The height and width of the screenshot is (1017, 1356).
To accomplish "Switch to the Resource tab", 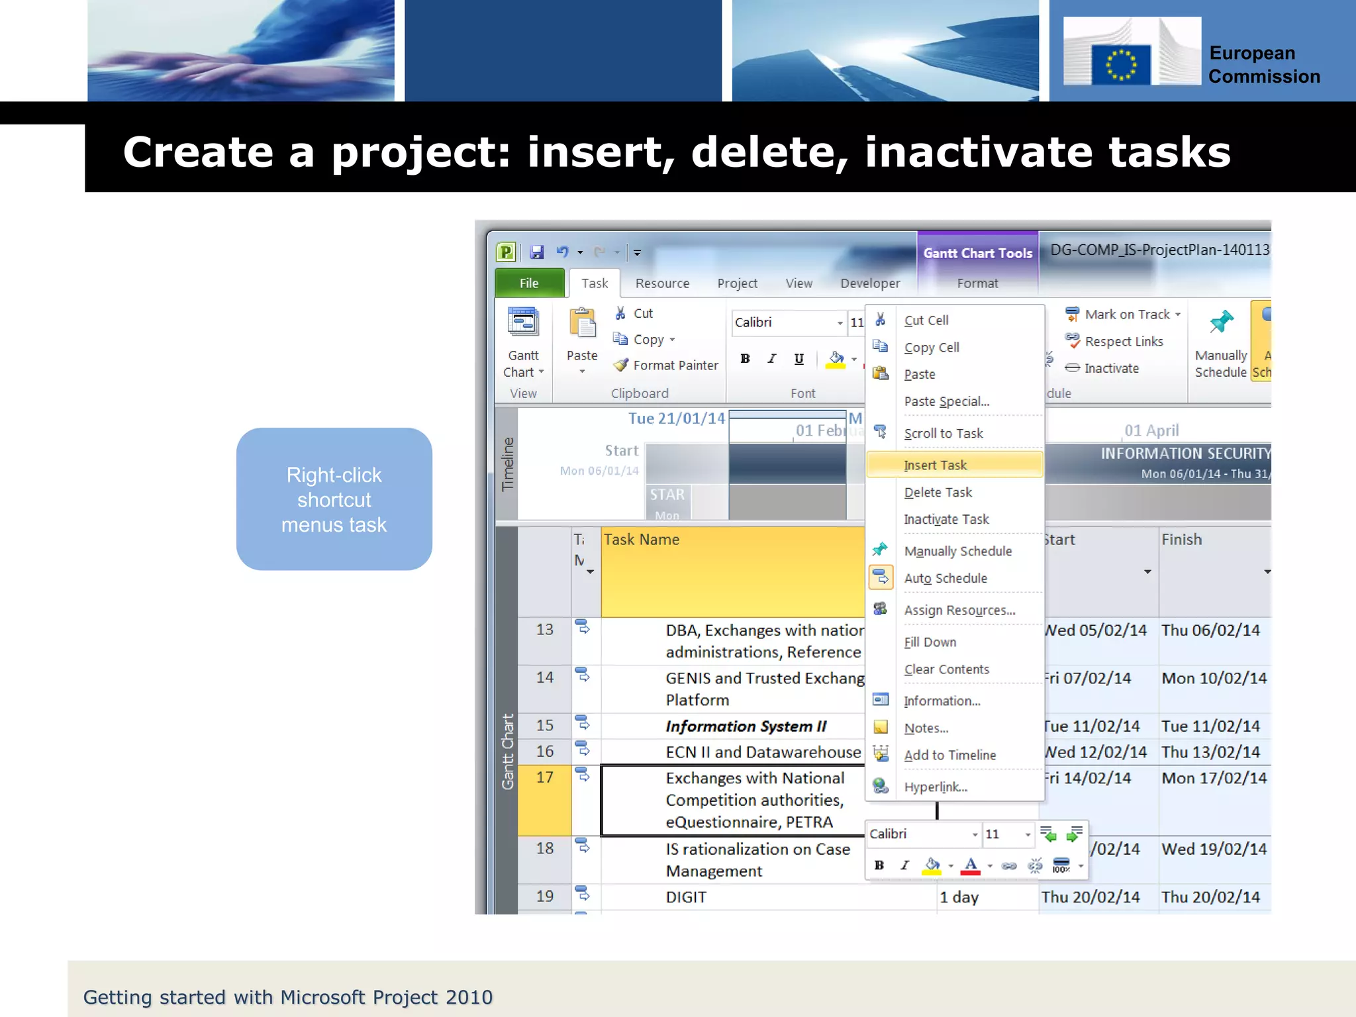I will pyautogui.click(x=662, y=283).
